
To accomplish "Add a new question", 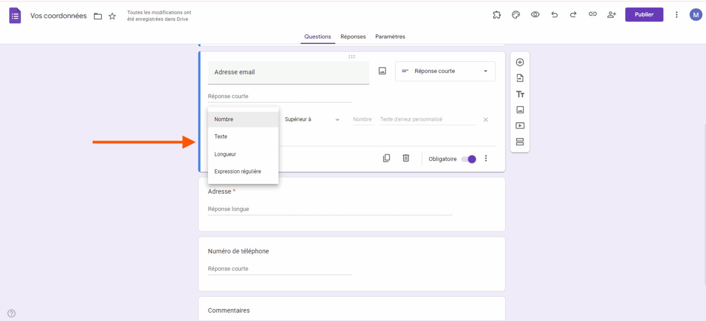I will point(519,62).
